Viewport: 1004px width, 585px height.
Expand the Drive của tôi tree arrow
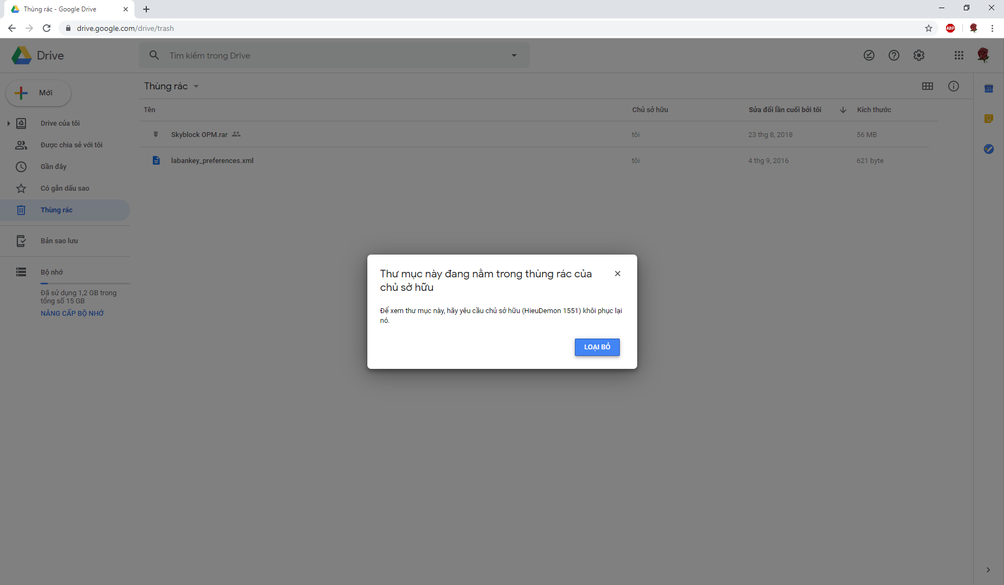coord(9,123)
